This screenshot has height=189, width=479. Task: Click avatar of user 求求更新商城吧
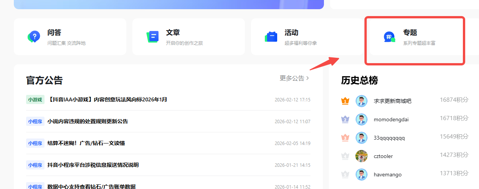click(362, 101)
